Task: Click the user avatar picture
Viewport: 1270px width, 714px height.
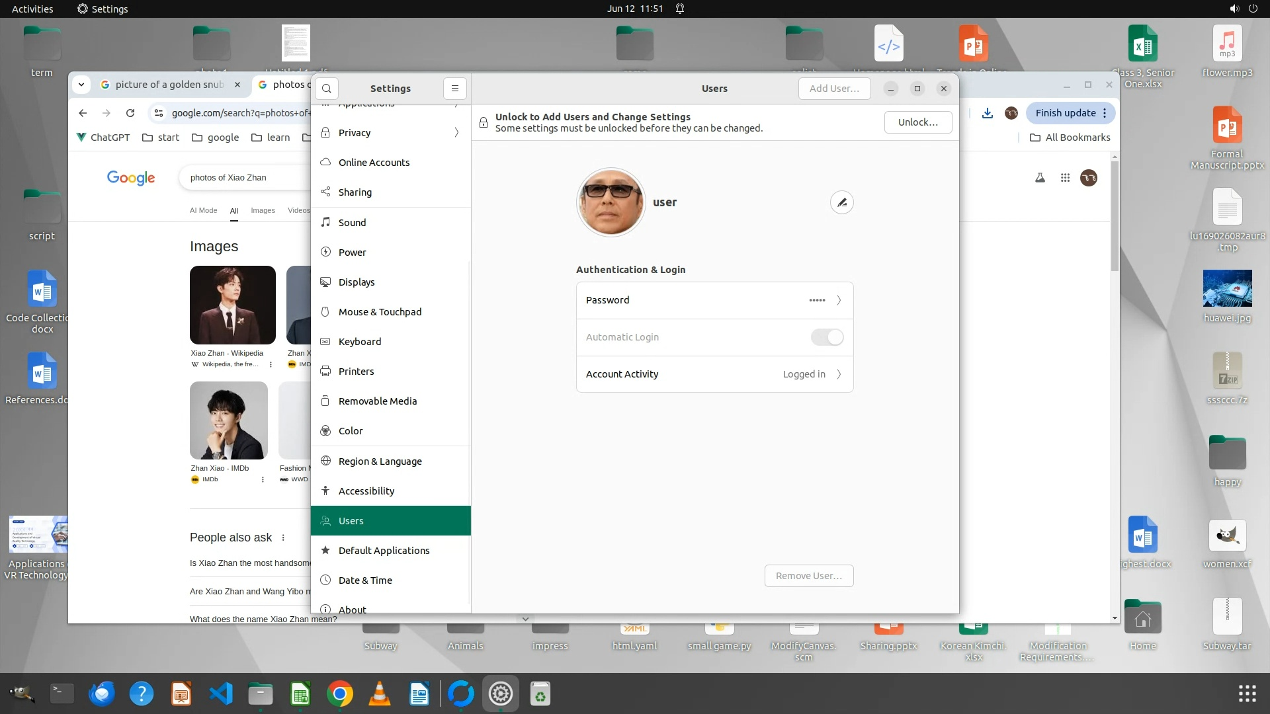Action: coord(610,202)
